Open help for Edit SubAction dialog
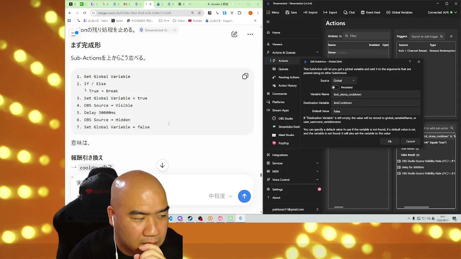 [x=410, y=62]
